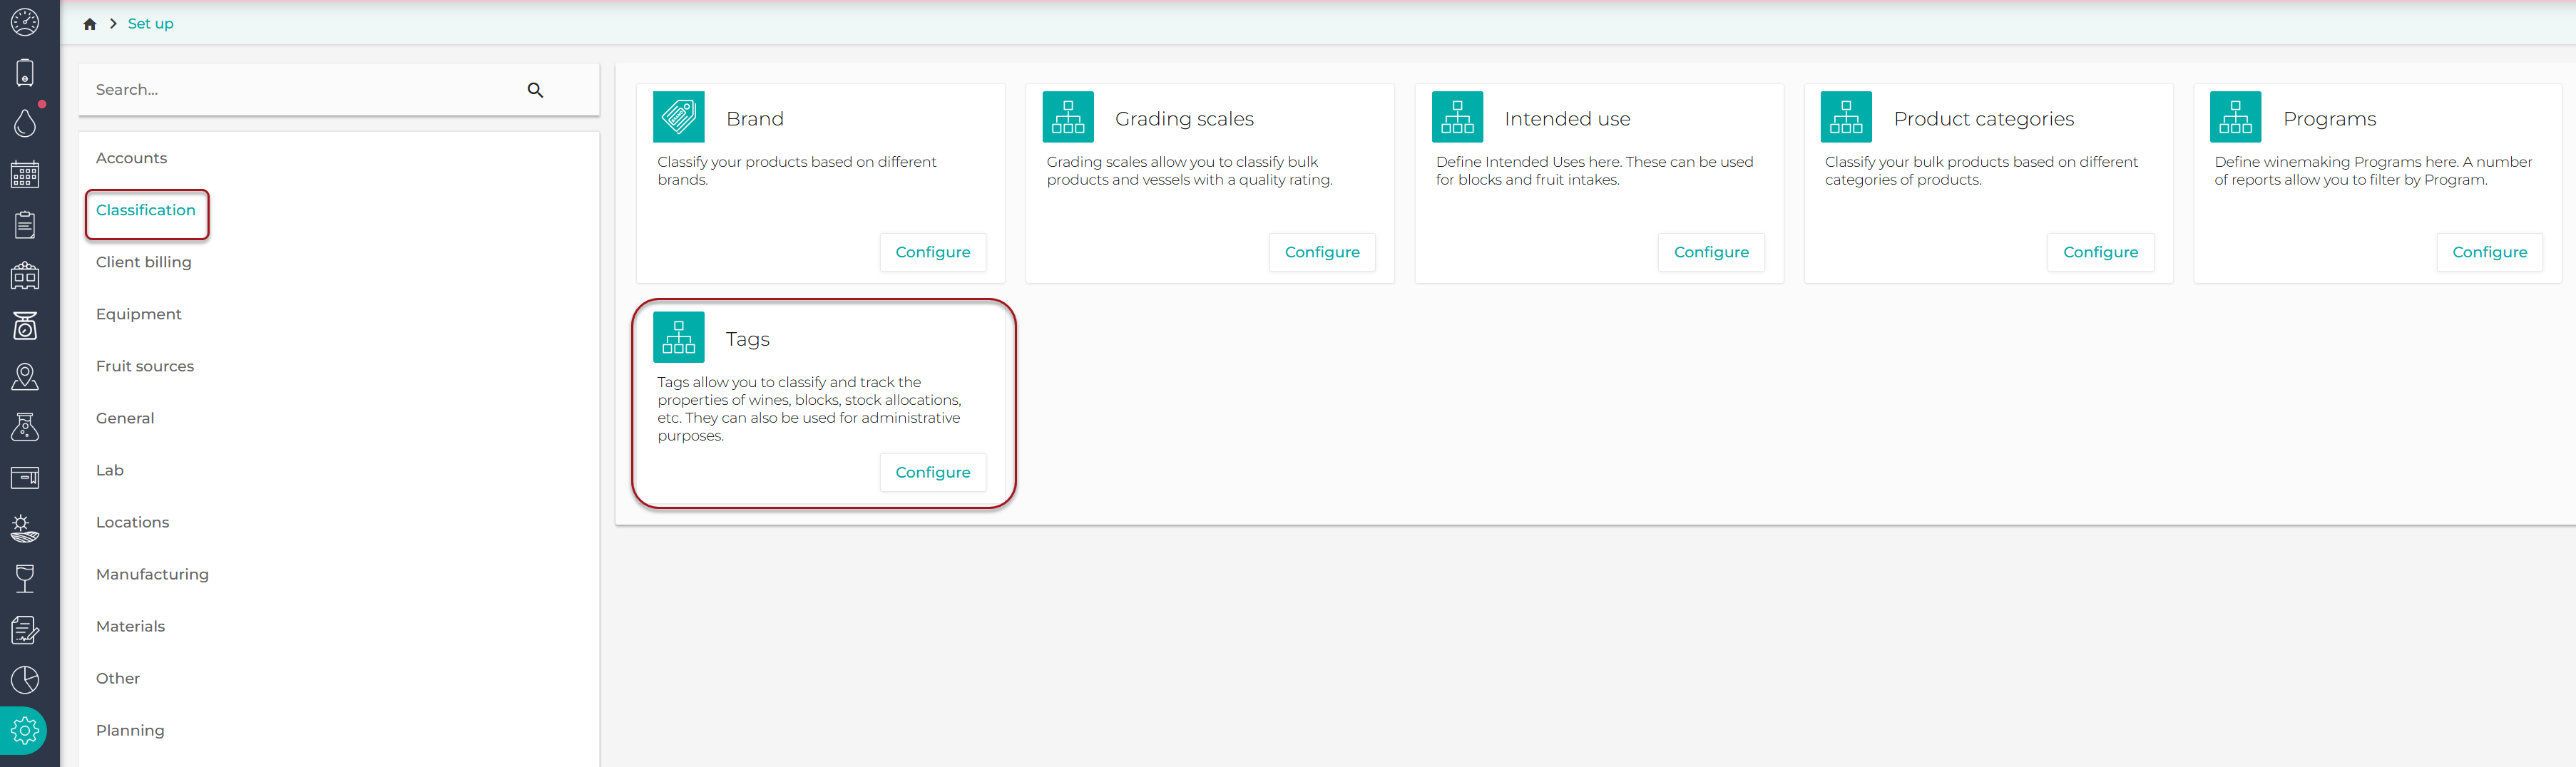Open the Client billing menu item
This screenshot has width=2576, height=767.
(144, 262)
